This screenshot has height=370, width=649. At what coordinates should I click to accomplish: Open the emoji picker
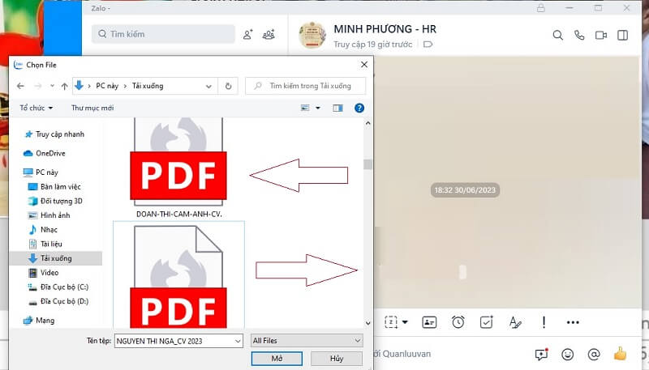pos(568,354)
